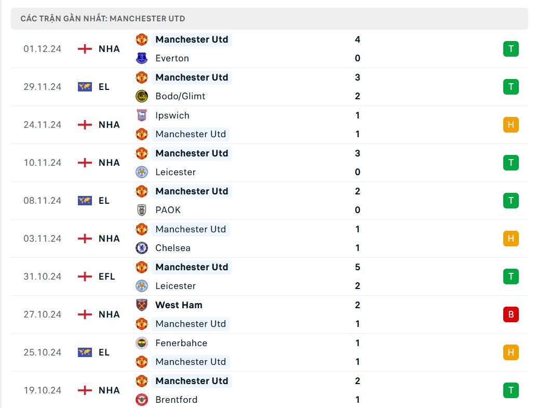Click the PAOK club crest icon
Screen dimensions: 537x408
[x=141, y=210]
